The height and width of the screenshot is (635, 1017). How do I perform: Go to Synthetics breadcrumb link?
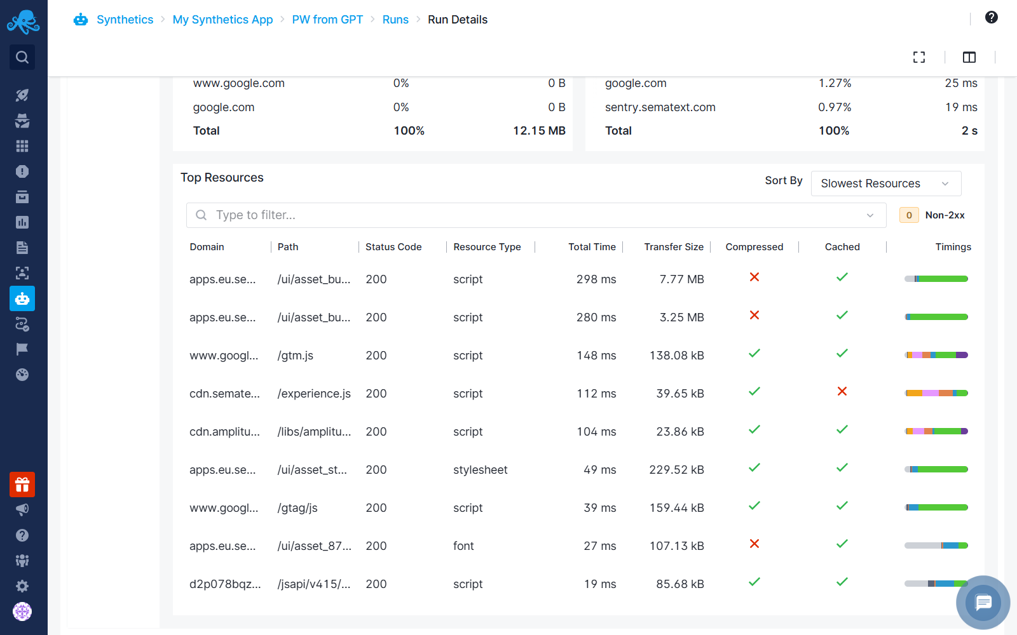125,20
